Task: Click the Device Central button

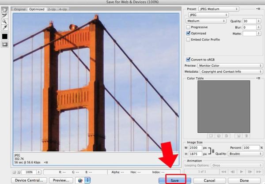Action: pos(29,180)
